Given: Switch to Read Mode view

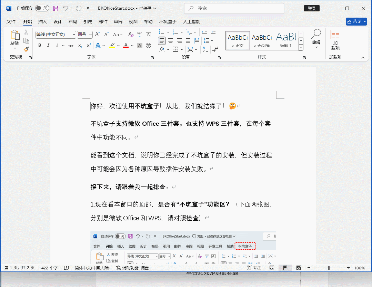Looking at the screenshot, I should pyautogui.click(x=272, y=268).
